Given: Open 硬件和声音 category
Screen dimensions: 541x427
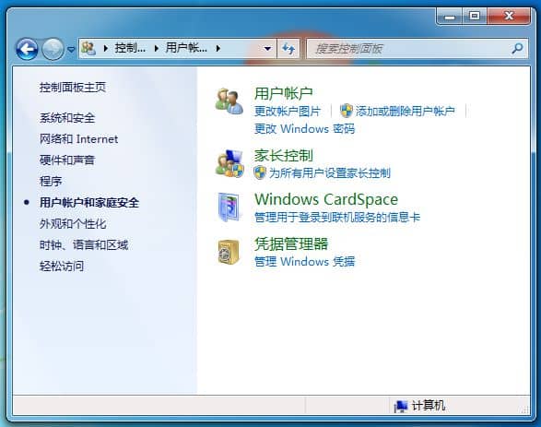Looking at the screenshot, I should point(67,160).
